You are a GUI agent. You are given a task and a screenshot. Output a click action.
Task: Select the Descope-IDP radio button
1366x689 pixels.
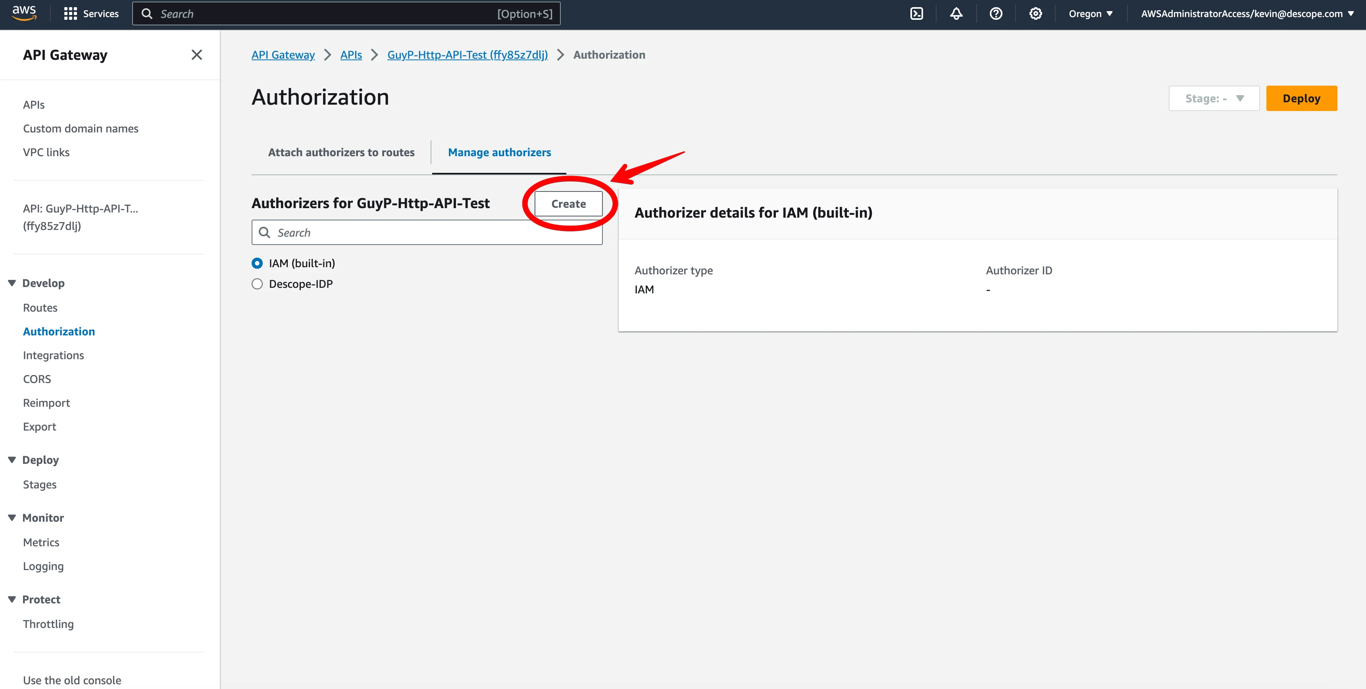257,284
